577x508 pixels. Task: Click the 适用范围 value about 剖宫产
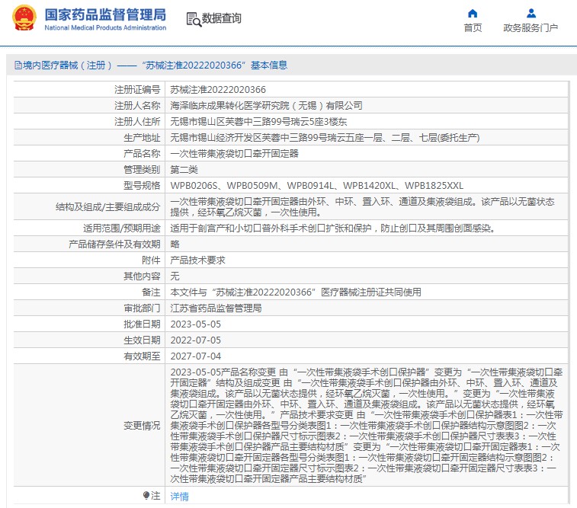(x=332, y=228)
